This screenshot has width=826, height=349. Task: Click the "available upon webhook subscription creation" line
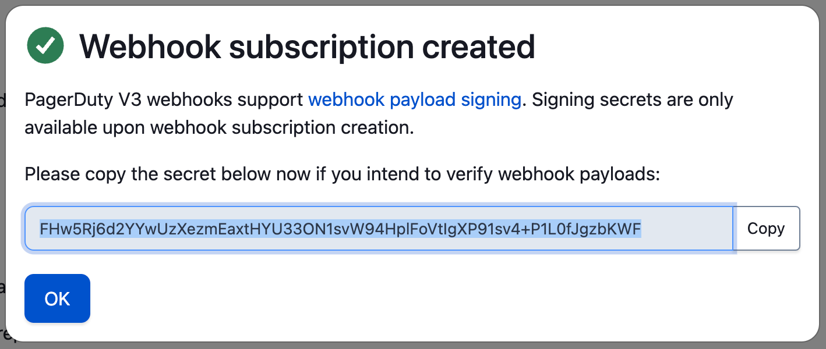point(219,127)
